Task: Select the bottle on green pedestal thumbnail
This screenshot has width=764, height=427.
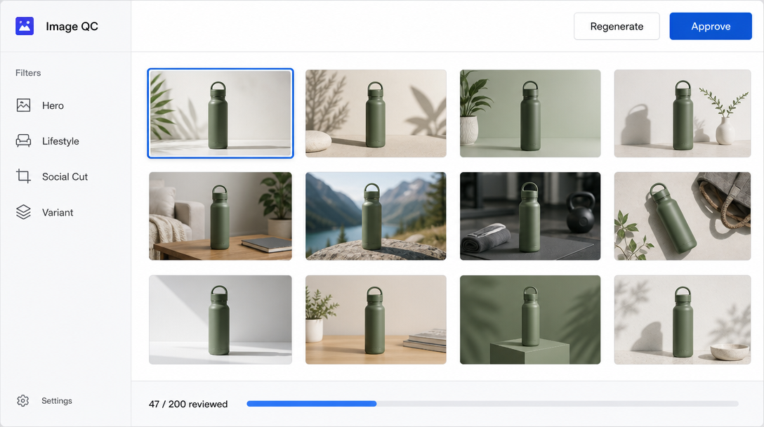Action: pyautogui.click(x=530, y=320)
